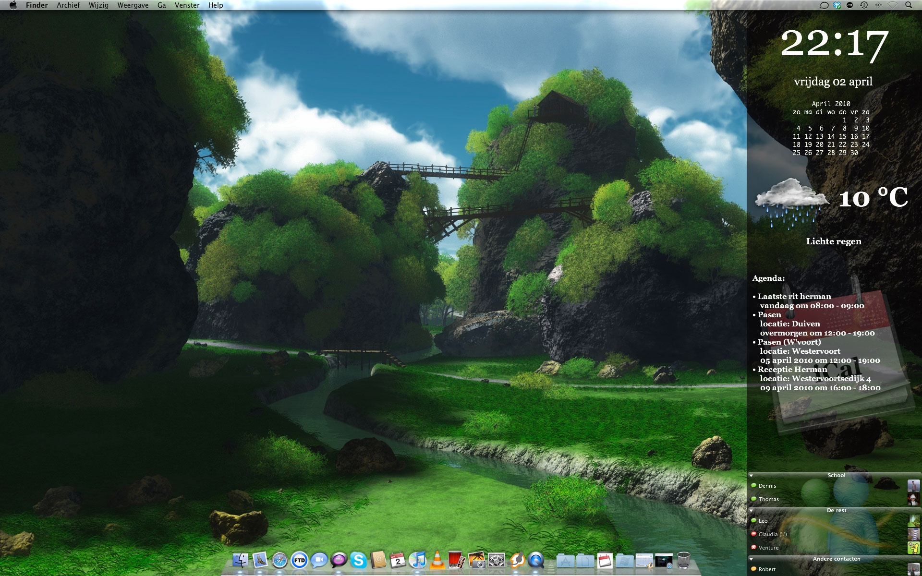Open Address Book in the dock
The width and height of the screenshot is (922, 576).
[378, 560]
